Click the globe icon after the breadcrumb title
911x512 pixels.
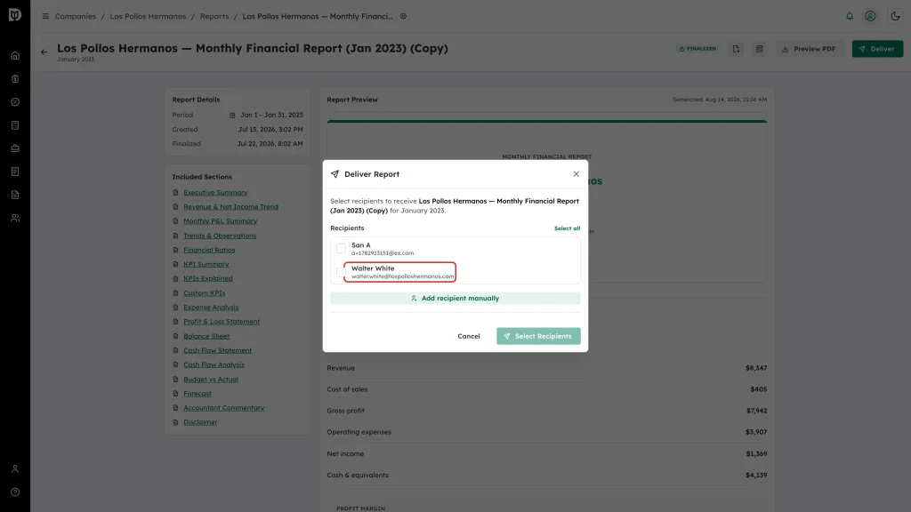point(403,16)
